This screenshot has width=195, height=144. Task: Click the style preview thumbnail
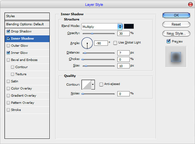pos(176,57)
